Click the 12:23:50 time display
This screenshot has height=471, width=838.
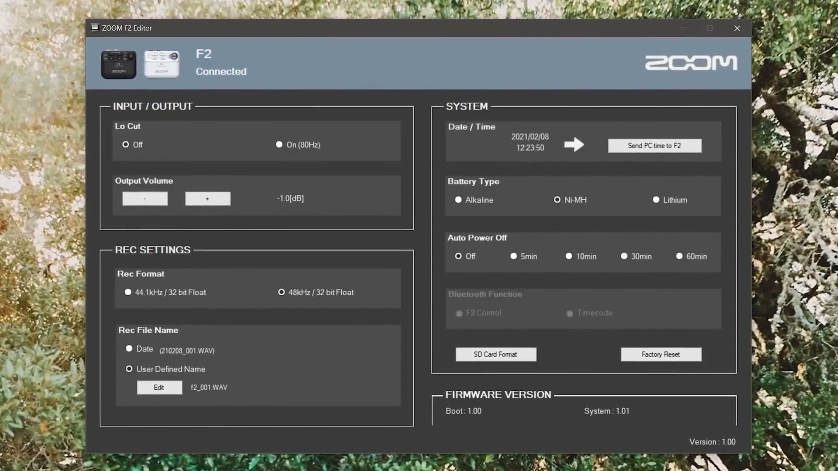530,148
